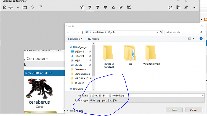The height and width of the screenshot is (116, 207).
Task: Click the blue help question icon
Action: pos(201,38)
